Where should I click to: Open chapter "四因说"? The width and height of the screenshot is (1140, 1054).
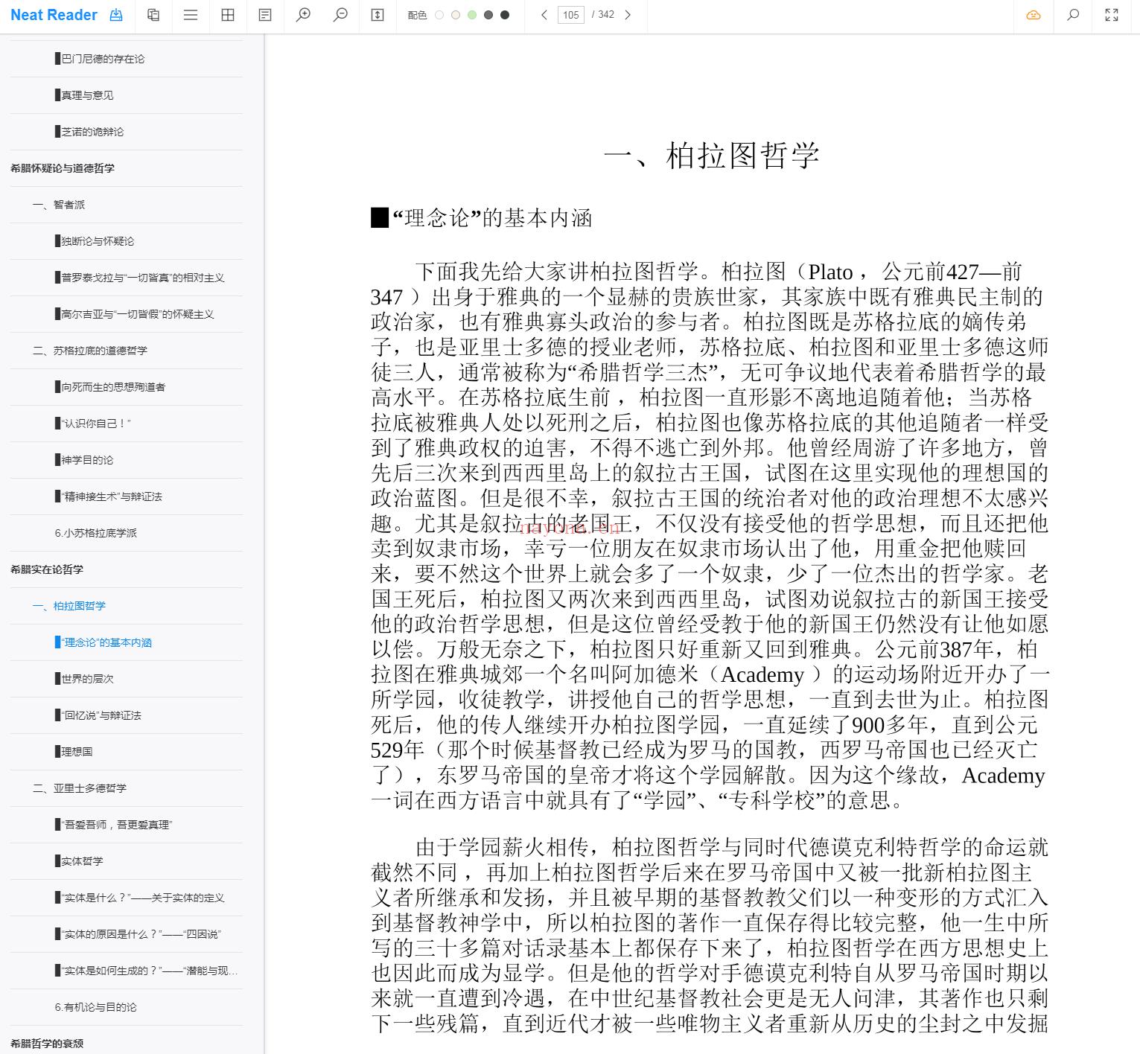(x=138, y=934)
